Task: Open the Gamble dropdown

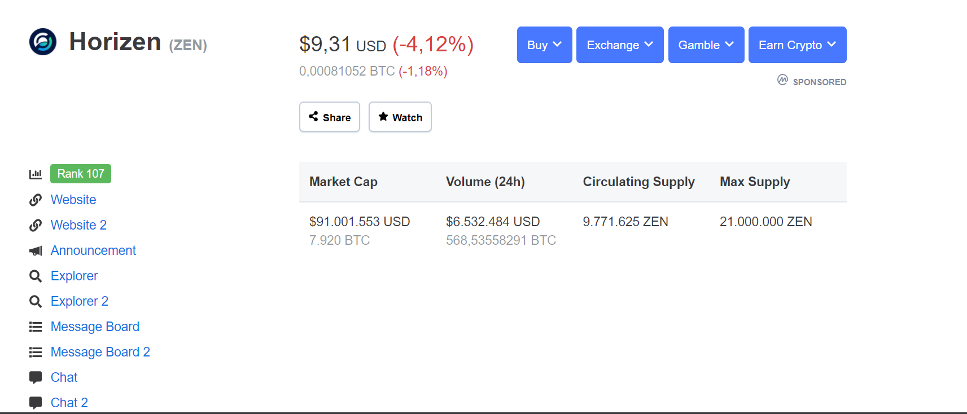Action: tap(706, 45)
